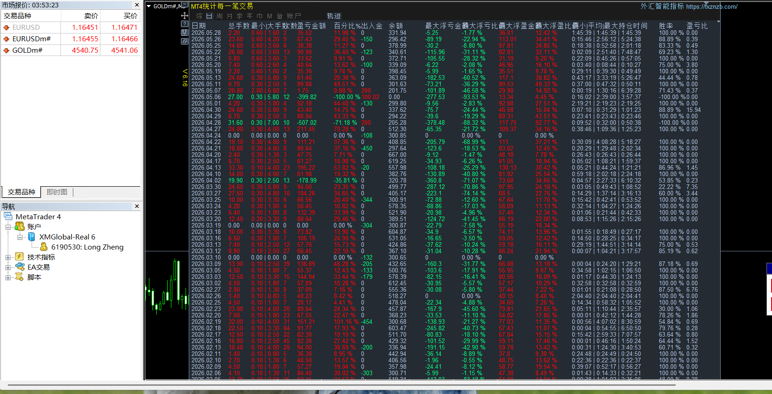Select the EURUSDm# ask price 1.16466
772x394 pixels.
(125, 39)
